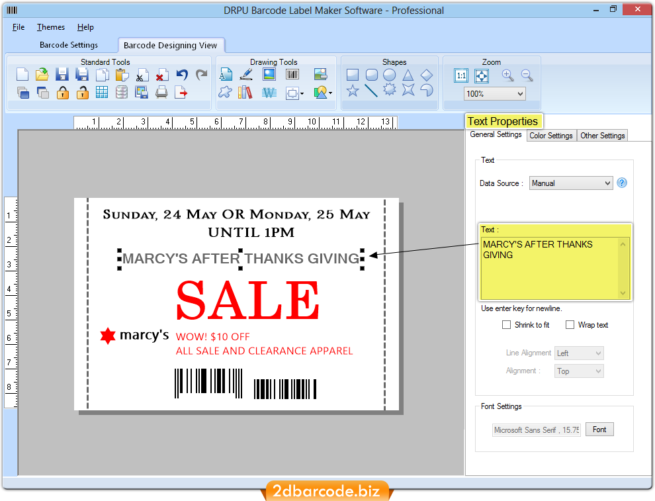Open the Alignment dropdown showing Top
655x501 pixels.
[579, 371]
